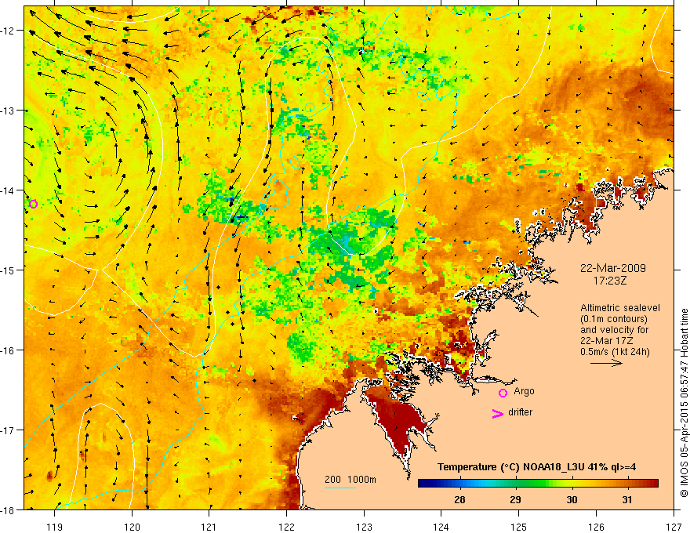Viewport: 690px width, 533px height.
Task: Click latitude axis label '-12'
Action: 8,31
